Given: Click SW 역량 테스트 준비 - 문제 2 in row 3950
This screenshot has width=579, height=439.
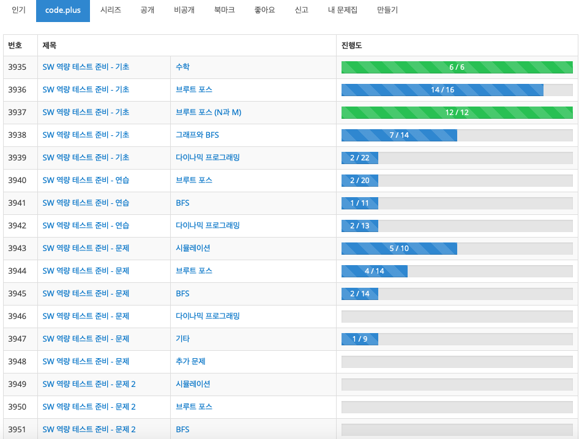Looking at the screenshot, I should [89, 407].
